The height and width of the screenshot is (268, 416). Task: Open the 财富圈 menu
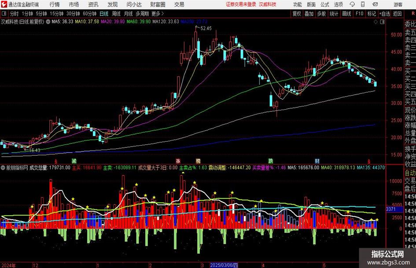pyautogui.click(x=158, y=4)
